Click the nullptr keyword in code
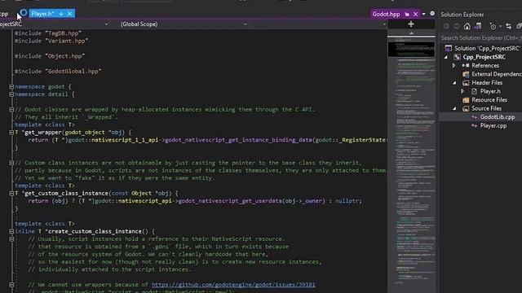Screen dimensions: 522x293 point(347,201)
